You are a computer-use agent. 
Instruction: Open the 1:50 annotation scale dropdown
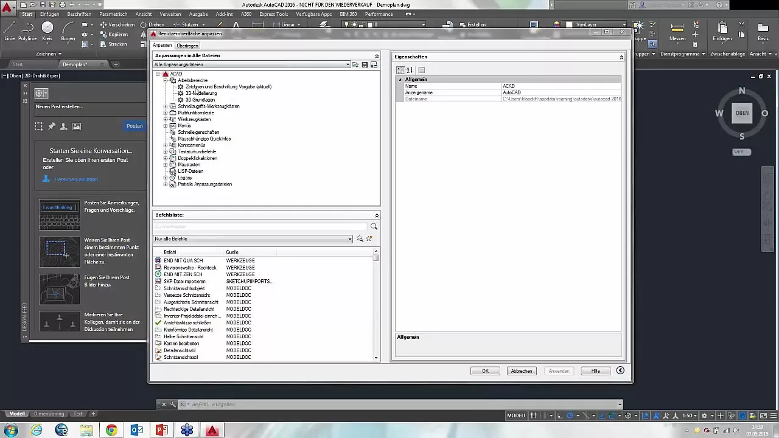pos(690,415)
